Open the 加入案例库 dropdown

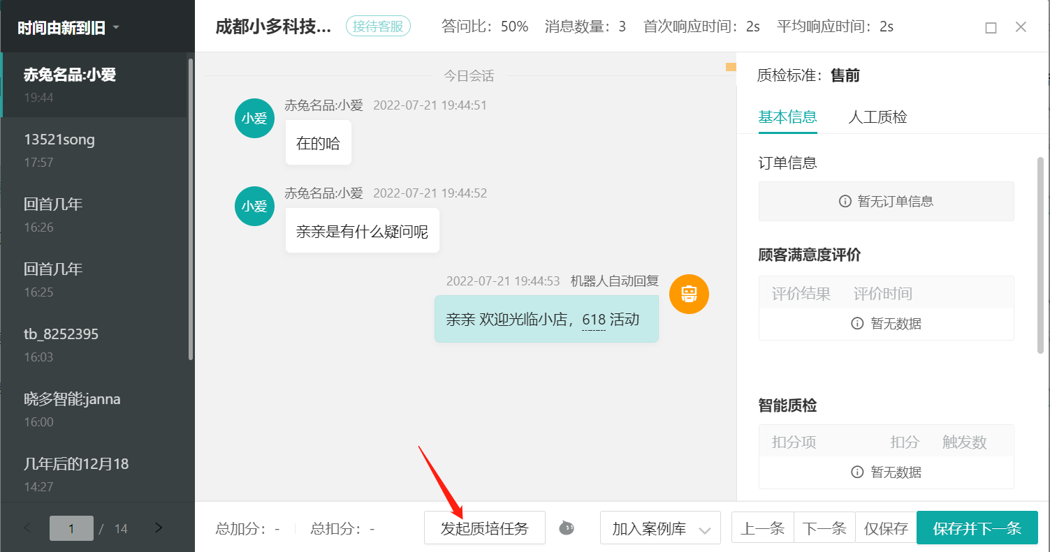tap(660, 528)
